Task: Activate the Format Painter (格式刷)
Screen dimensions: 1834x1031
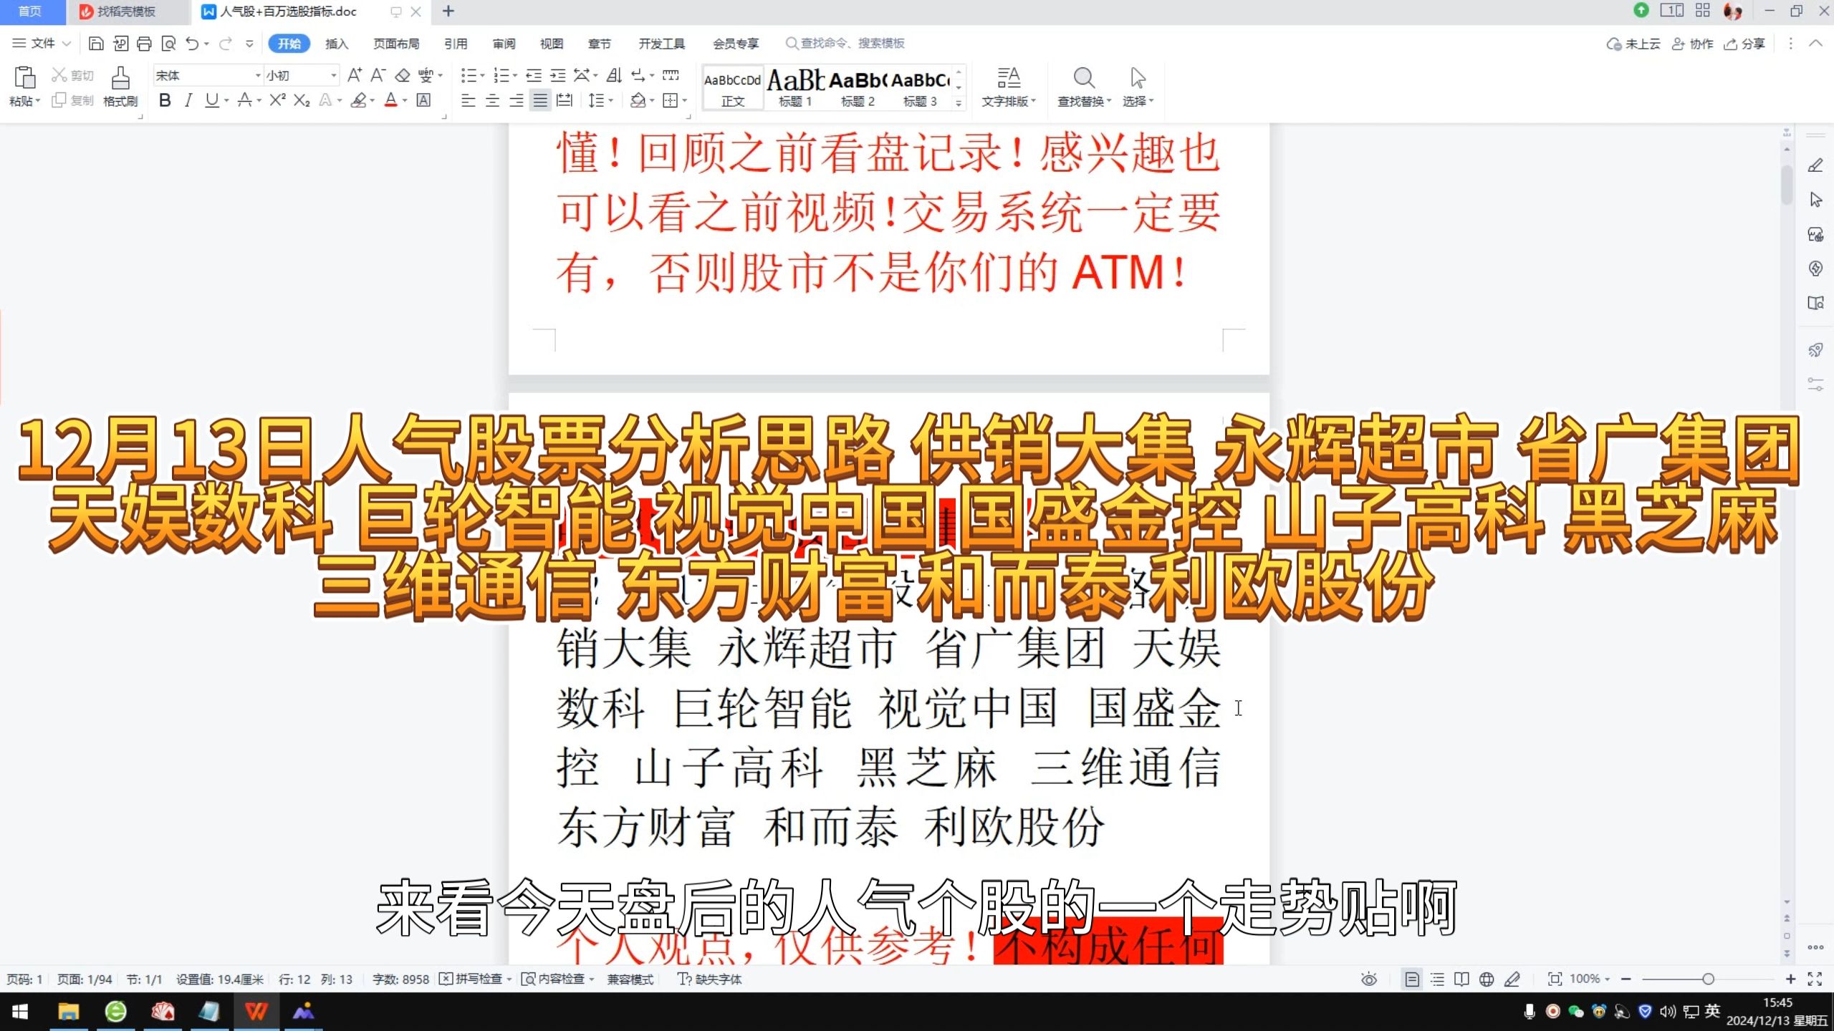Action: click(x=120, y=86)
